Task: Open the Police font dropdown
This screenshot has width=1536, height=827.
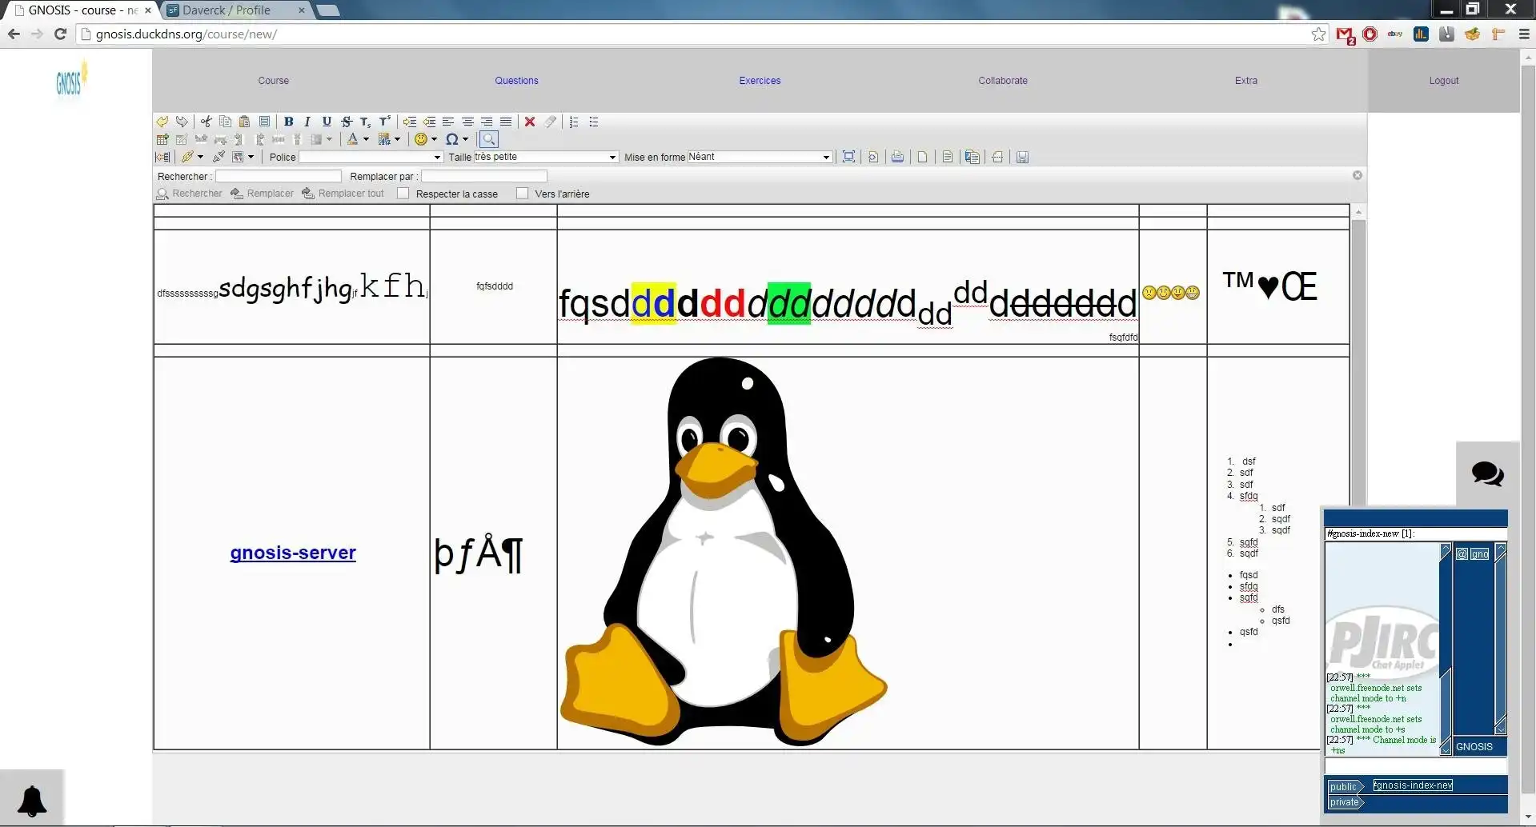Action: pyautogui.click(x=371, y=157)
